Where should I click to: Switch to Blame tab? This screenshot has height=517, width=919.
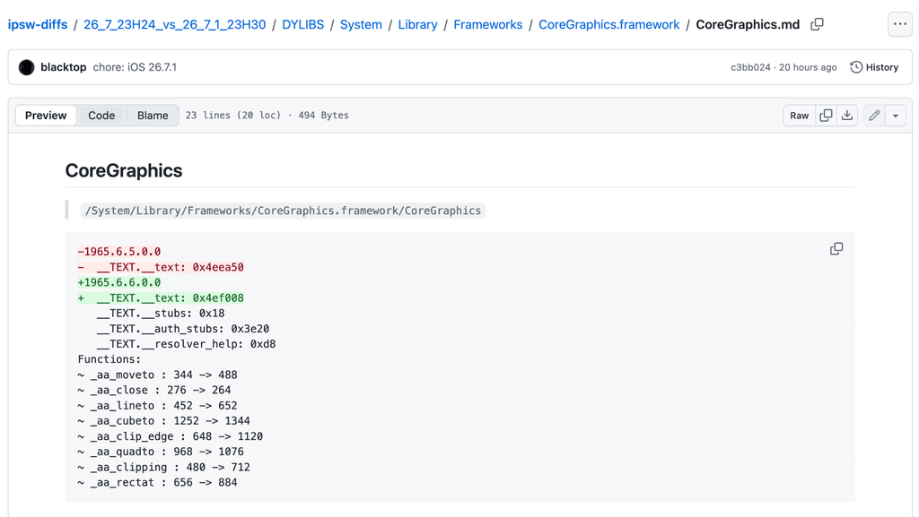[153, 116]
